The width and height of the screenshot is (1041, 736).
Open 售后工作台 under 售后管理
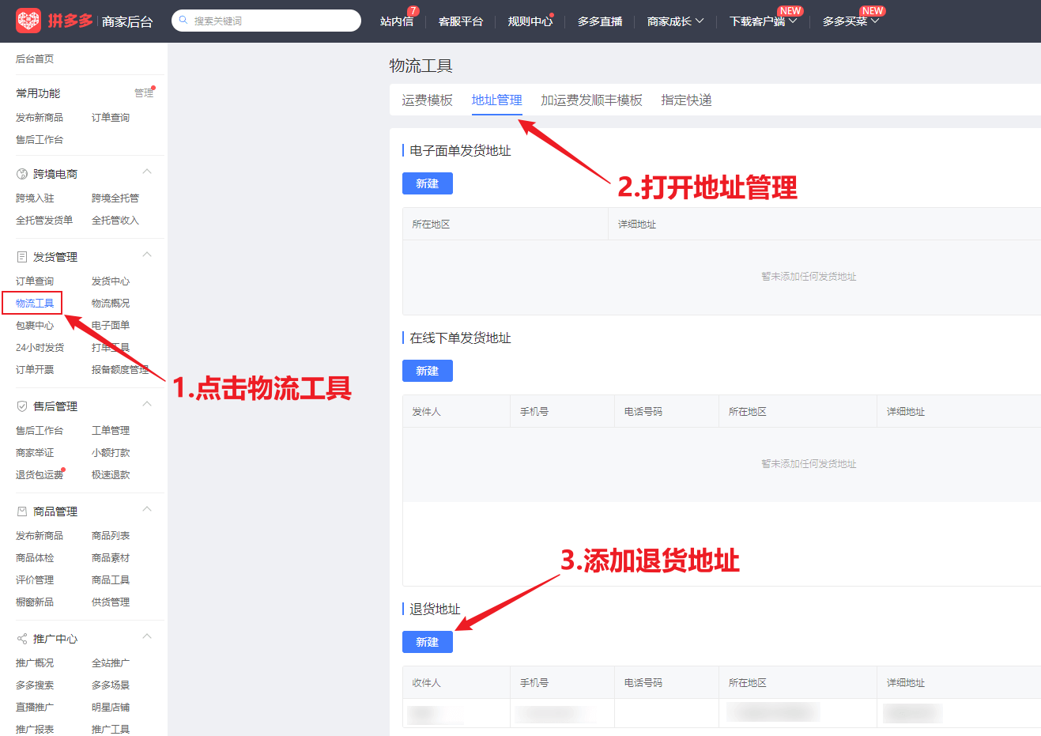coord(40,431)
